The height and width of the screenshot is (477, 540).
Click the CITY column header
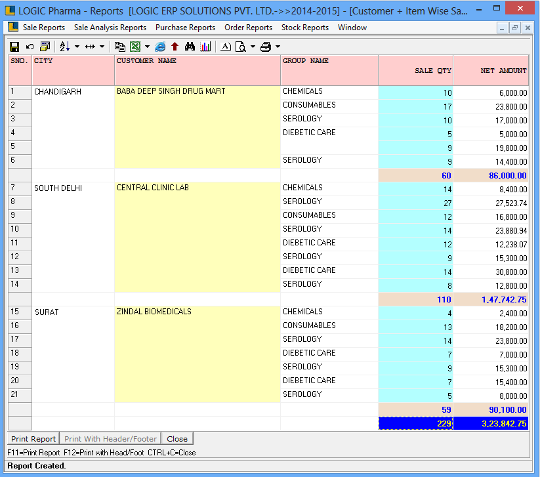click(73, 70)
